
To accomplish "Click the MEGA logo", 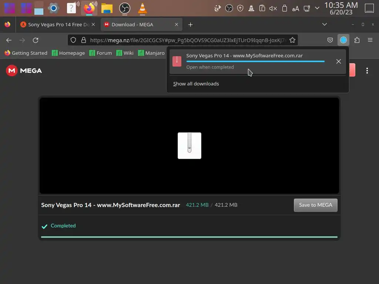I will click(24, 71).
